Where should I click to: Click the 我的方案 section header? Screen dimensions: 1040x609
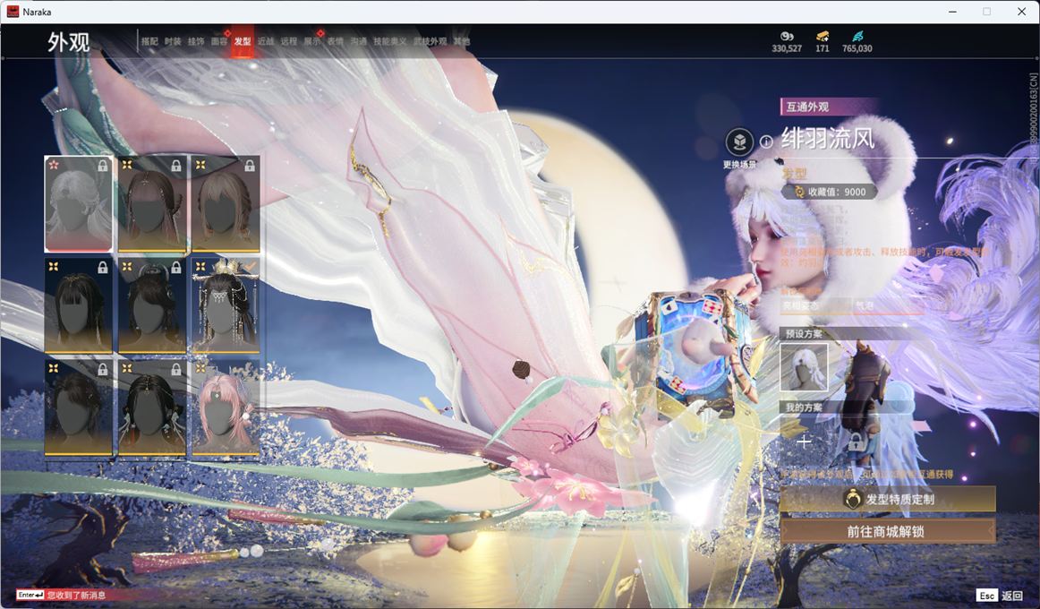(x=804, y=407)
